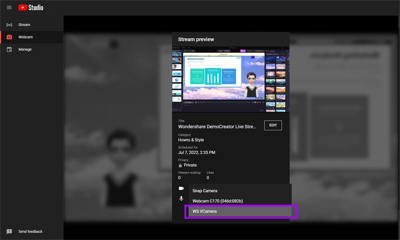This screenshot has height=240, width=400.
Task: Click the 'Viewers waiting' label
Action: [189, 173]
